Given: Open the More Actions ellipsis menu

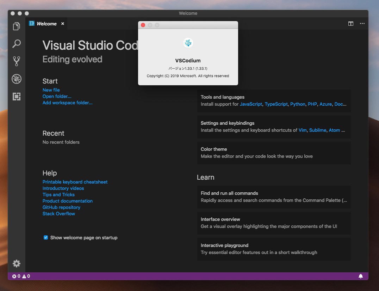Looking at the screenshot, I should point(362,24).
